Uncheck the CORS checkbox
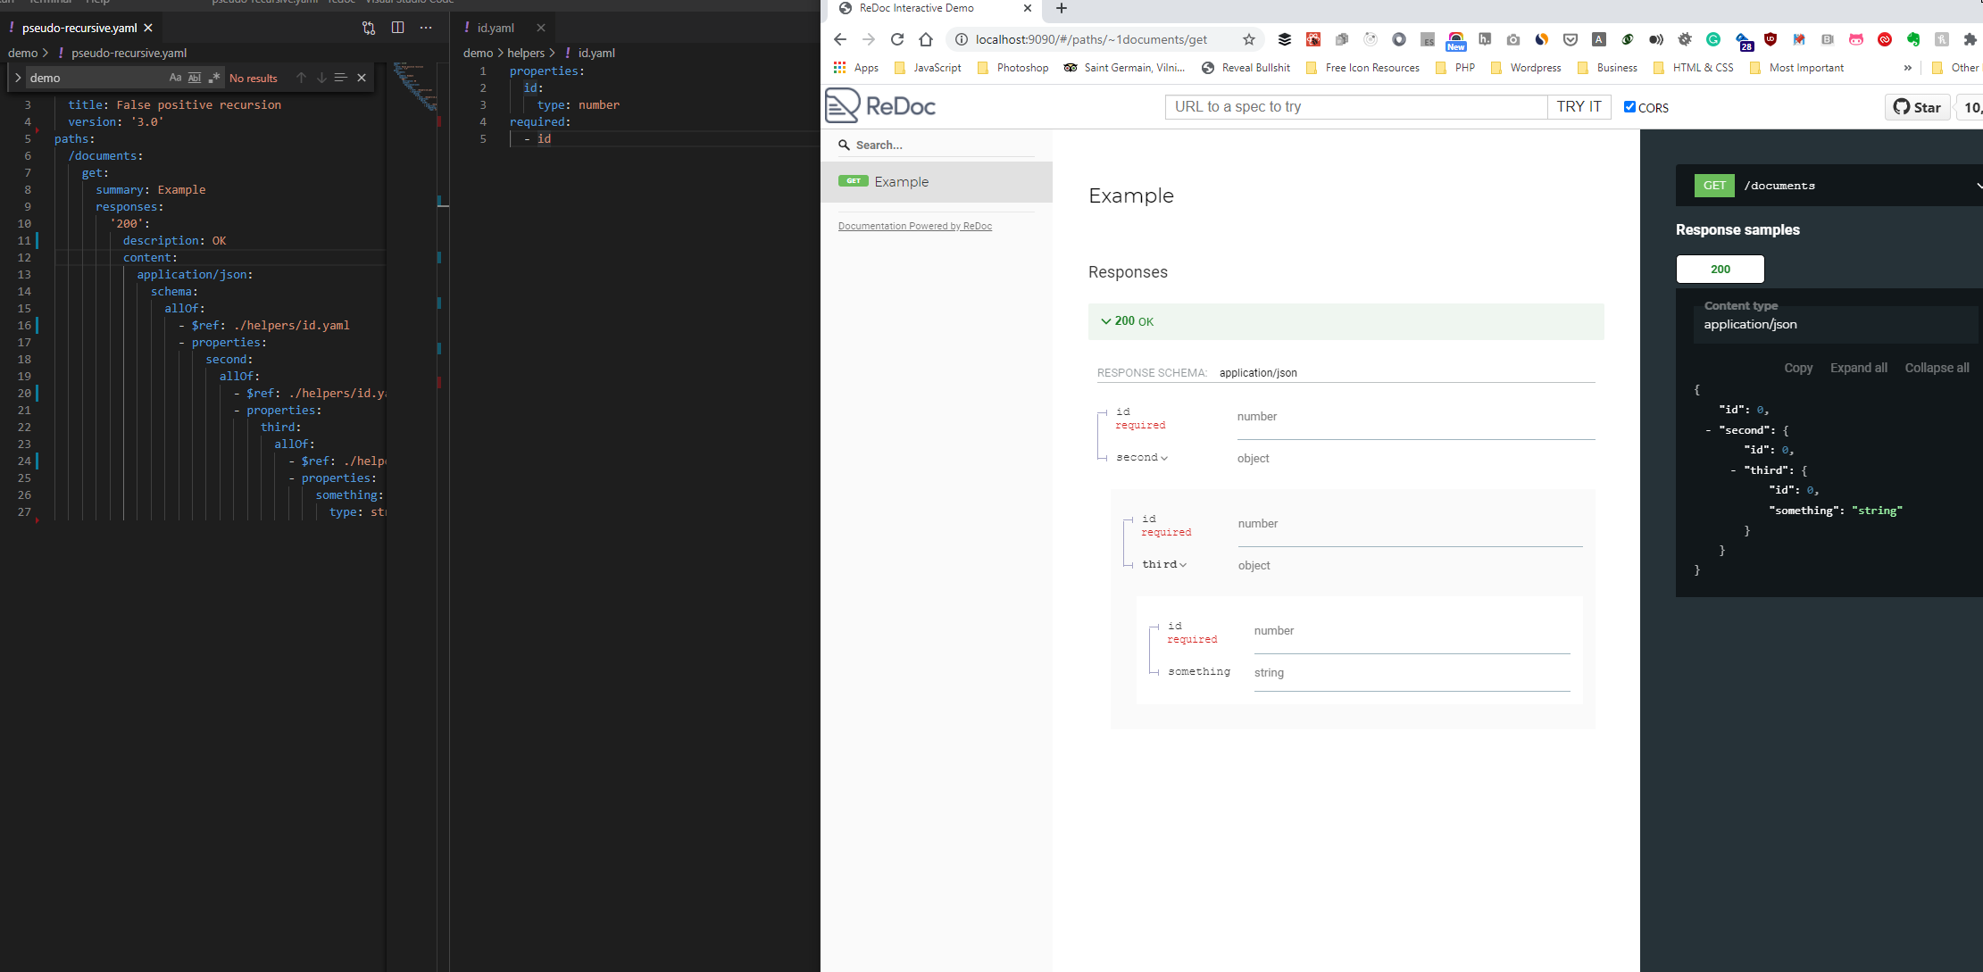Image resolution: width=1983 pixels, height=972 pixels. tap(1629, 107)
